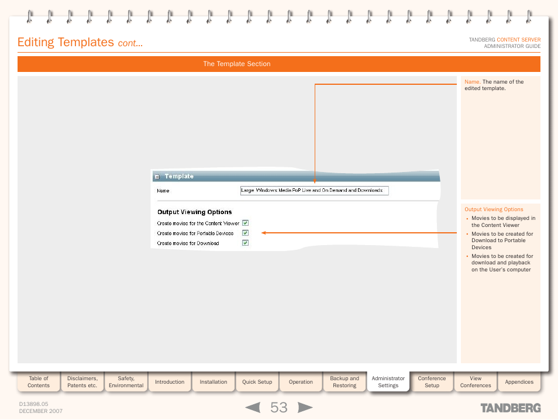Open View Conferences tab
This screenshot has height=420, width=558.
(x=476, y=382)
